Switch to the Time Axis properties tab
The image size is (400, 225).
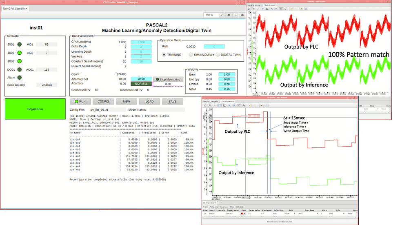[x=213, y=207]
